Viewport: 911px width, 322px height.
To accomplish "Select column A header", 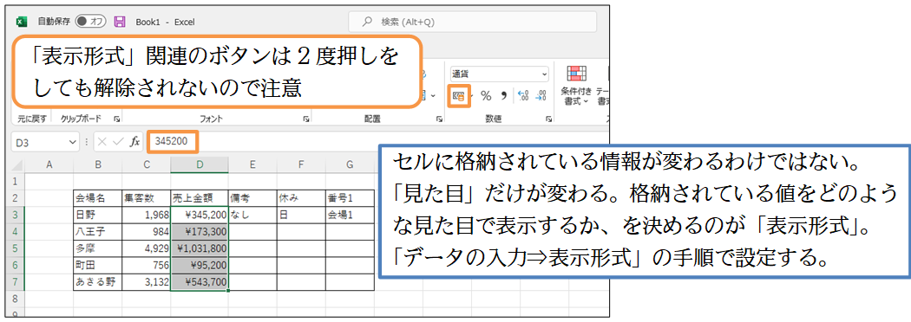I will point(49,165).
